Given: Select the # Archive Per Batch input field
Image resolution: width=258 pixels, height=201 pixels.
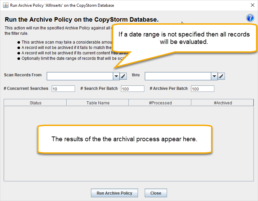Looking at the screenshot, I should coord(203,89).
